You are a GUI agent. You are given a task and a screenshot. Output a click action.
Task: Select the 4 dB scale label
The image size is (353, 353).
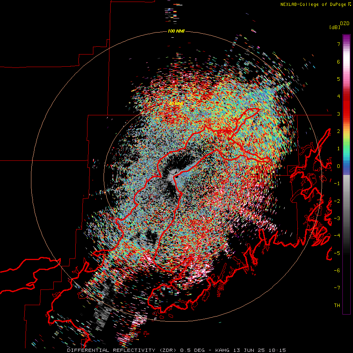click(338, 96)
